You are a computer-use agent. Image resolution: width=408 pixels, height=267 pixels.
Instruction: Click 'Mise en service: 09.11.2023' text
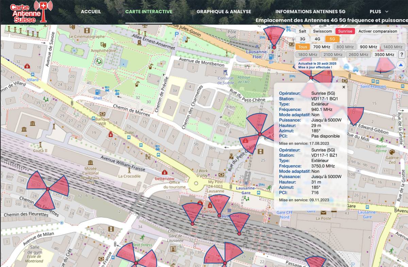point(304,200)
